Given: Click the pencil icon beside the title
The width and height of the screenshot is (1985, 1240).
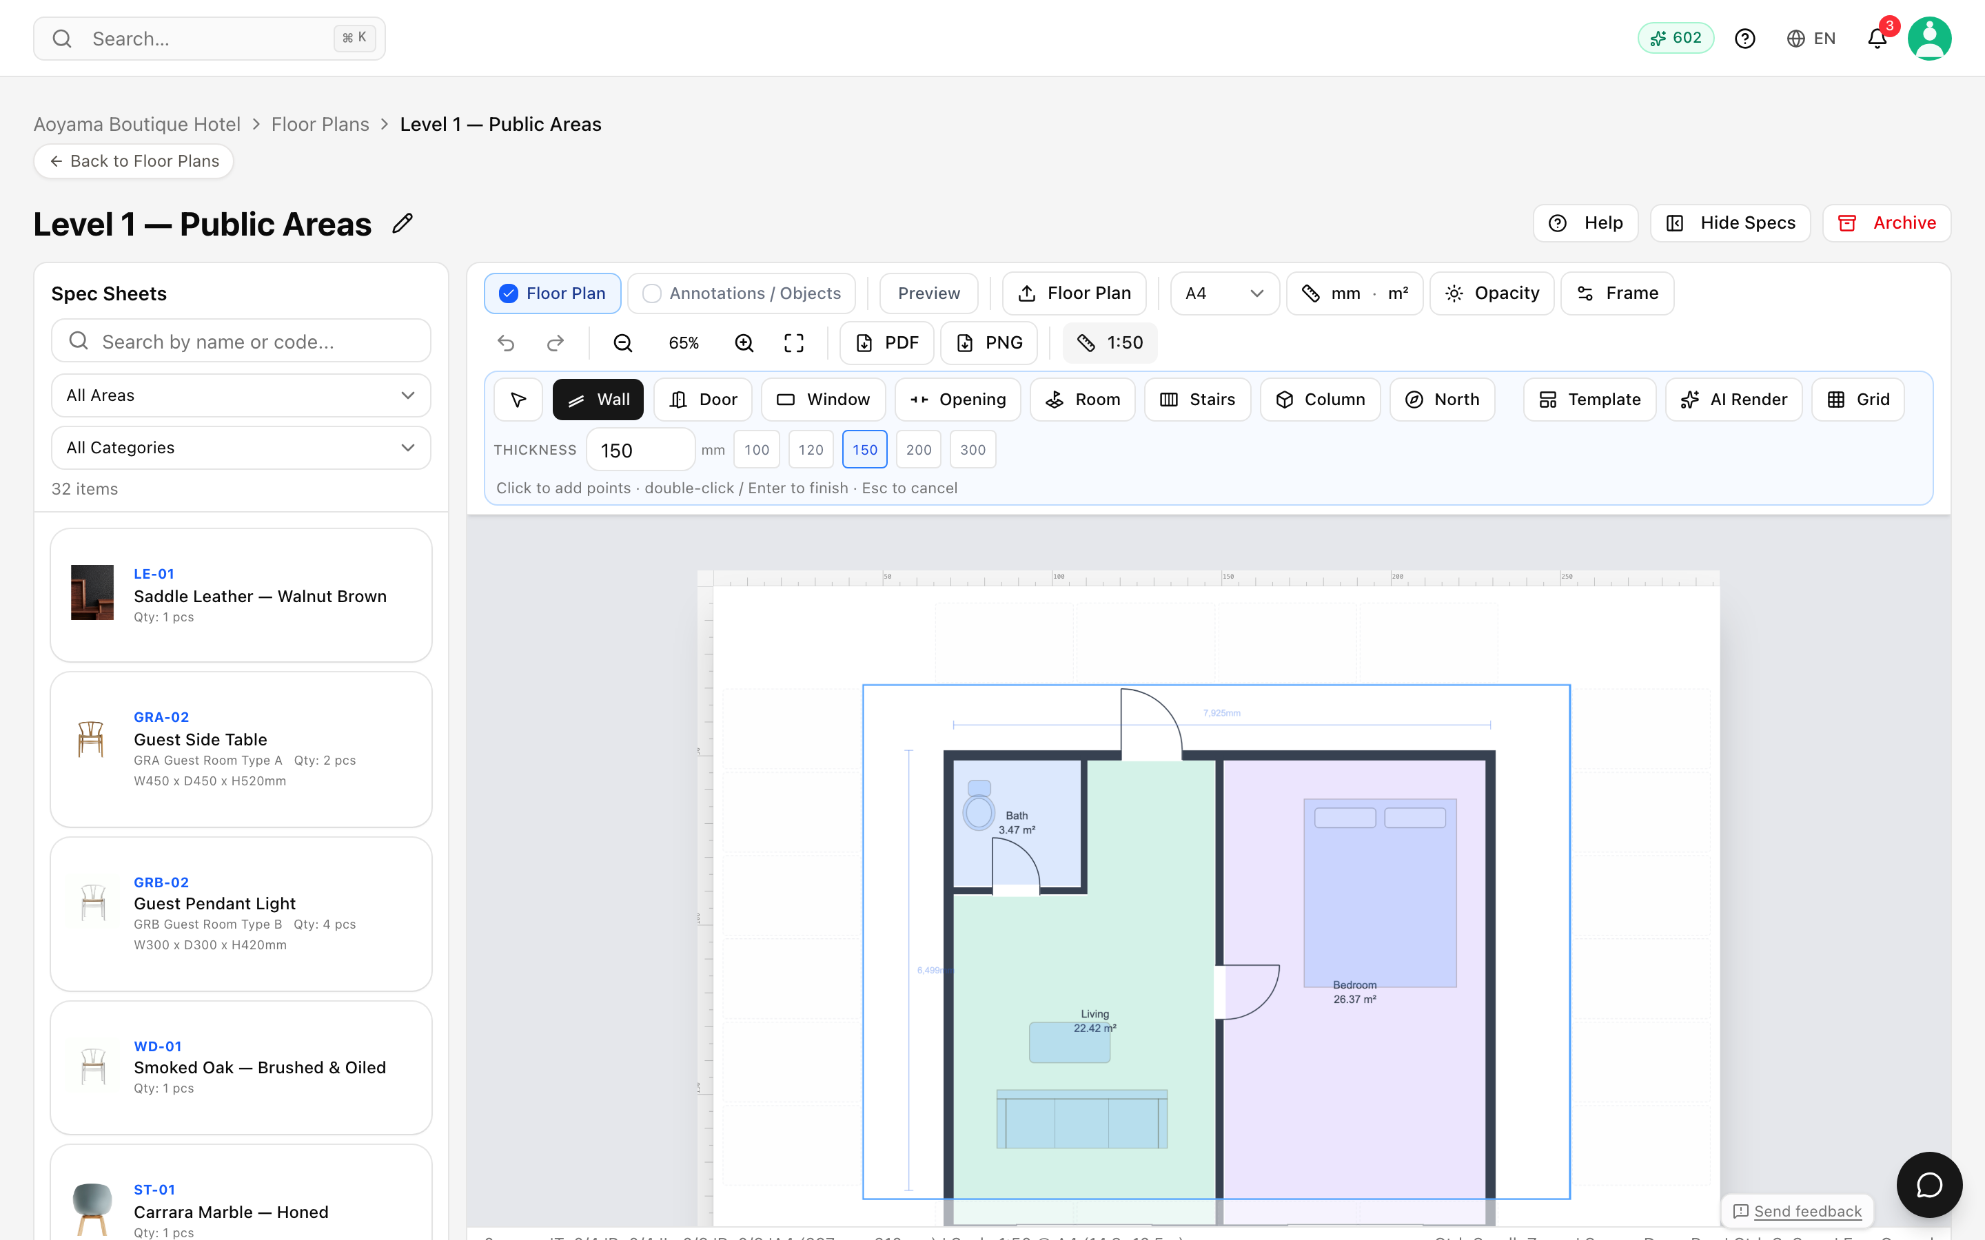Looking at the screenshot, I should (x=403, y=223).
